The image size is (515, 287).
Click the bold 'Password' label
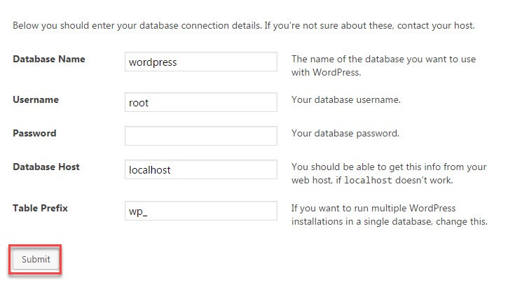34,133
